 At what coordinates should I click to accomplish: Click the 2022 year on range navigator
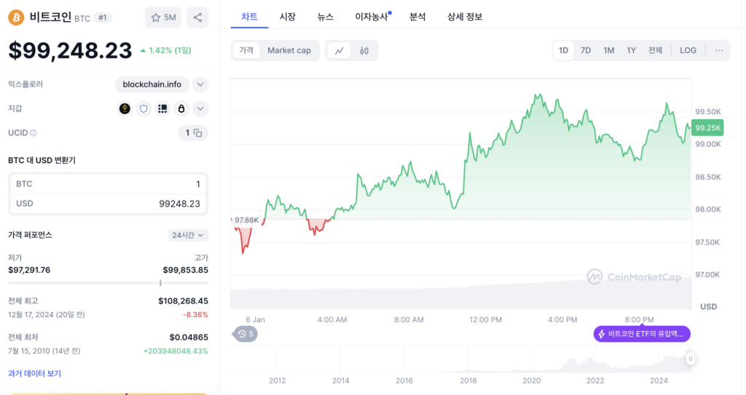tap(595, 380)
